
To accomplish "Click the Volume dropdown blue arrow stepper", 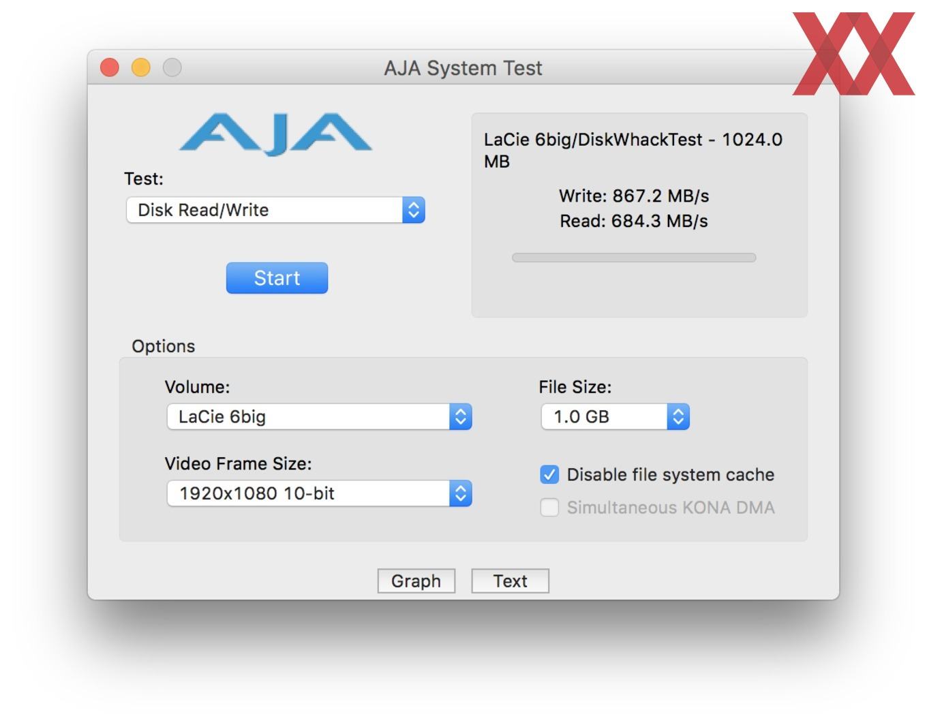I will coord(461,417).
